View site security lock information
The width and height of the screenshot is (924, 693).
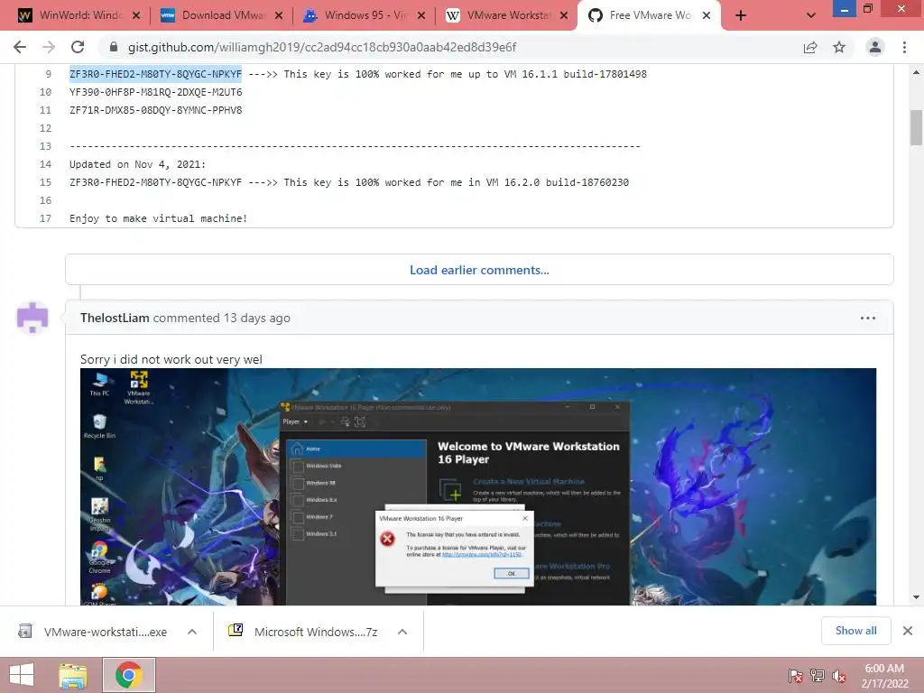coord(114,47)
